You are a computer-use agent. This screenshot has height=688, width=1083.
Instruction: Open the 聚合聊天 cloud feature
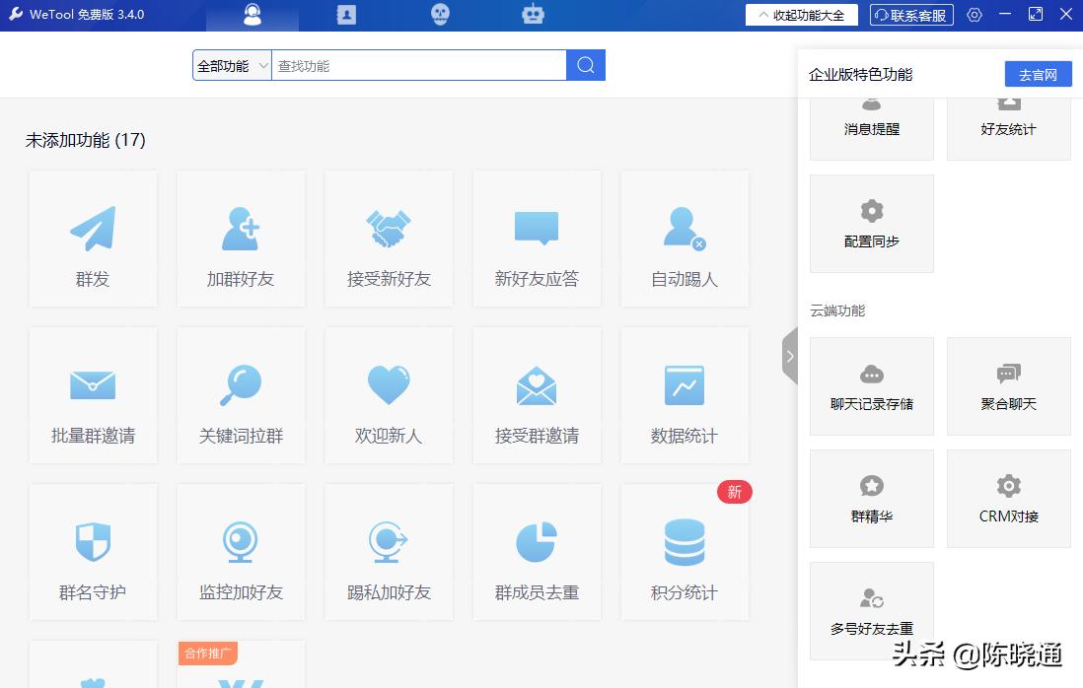pos(1008,386)
